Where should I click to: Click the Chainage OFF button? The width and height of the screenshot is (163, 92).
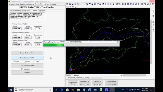[85, 85]
